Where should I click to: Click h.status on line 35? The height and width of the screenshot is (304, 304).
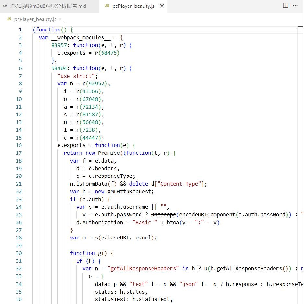coord(132,292)
